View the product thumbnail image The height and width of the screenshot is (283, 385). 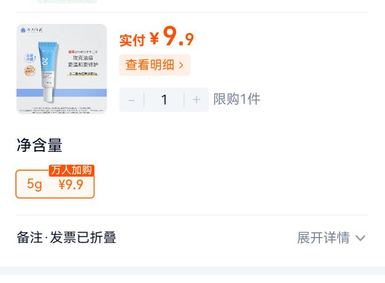[62, 69]
